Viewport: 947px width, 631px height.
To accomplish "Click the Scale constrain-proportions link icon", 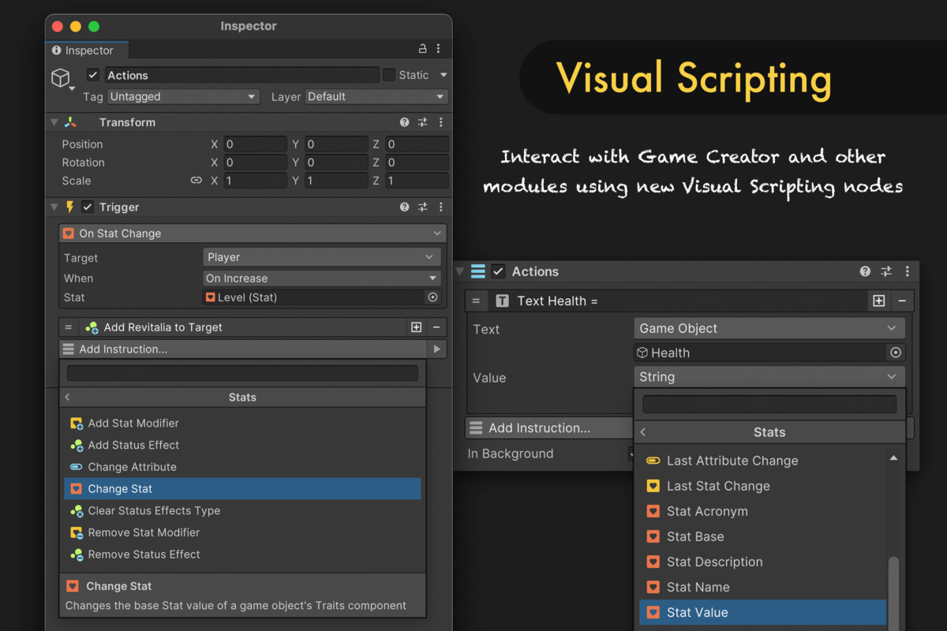I will pos(197,181).
